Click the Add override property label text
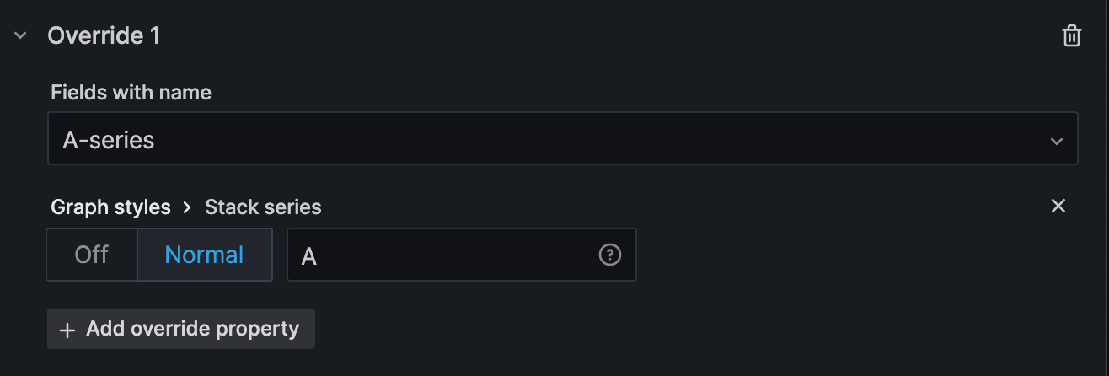The image size is (1109, 376). coord(192,329)
